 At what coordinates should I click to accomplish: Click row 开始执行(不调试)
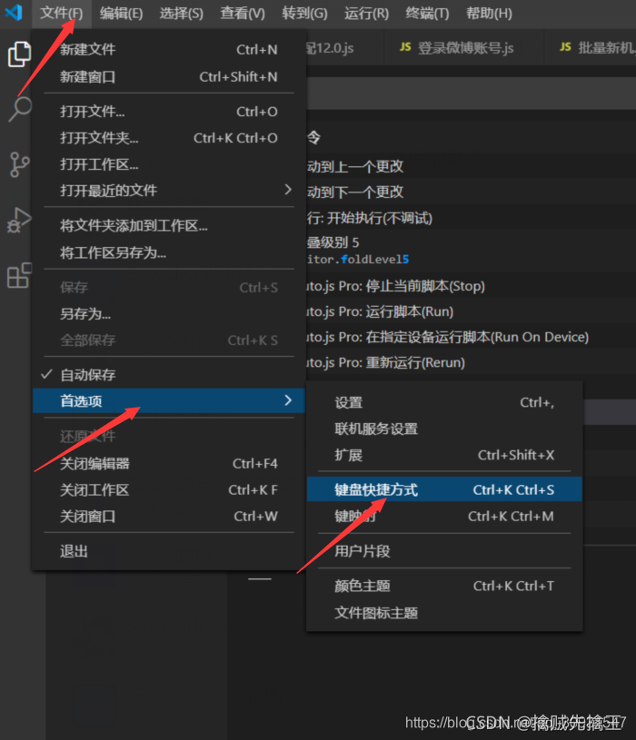pyautogui.click(x=471, y=218)
